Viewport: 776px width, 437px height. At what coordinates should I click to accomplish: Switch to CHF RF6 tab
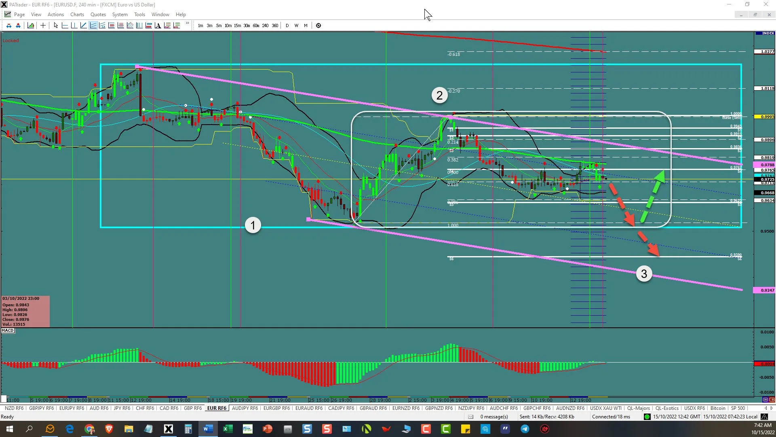pyautogui.click(x=145, y=408)
